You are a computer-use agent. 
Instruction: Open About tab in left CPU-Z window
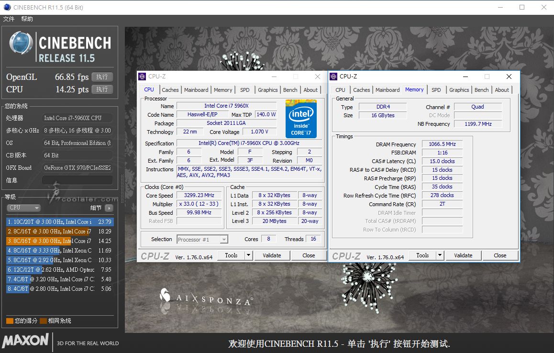310,90
